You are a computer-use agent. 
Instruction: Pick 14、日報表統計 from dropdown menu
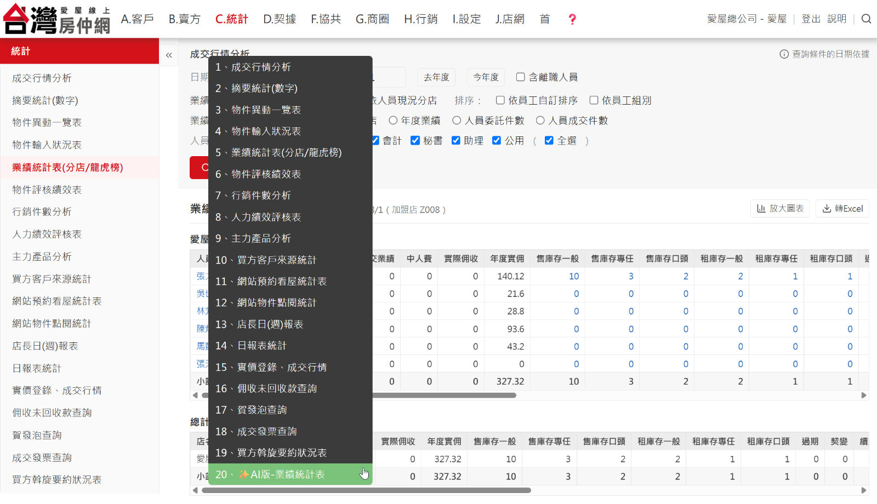[x=291, y=346]
